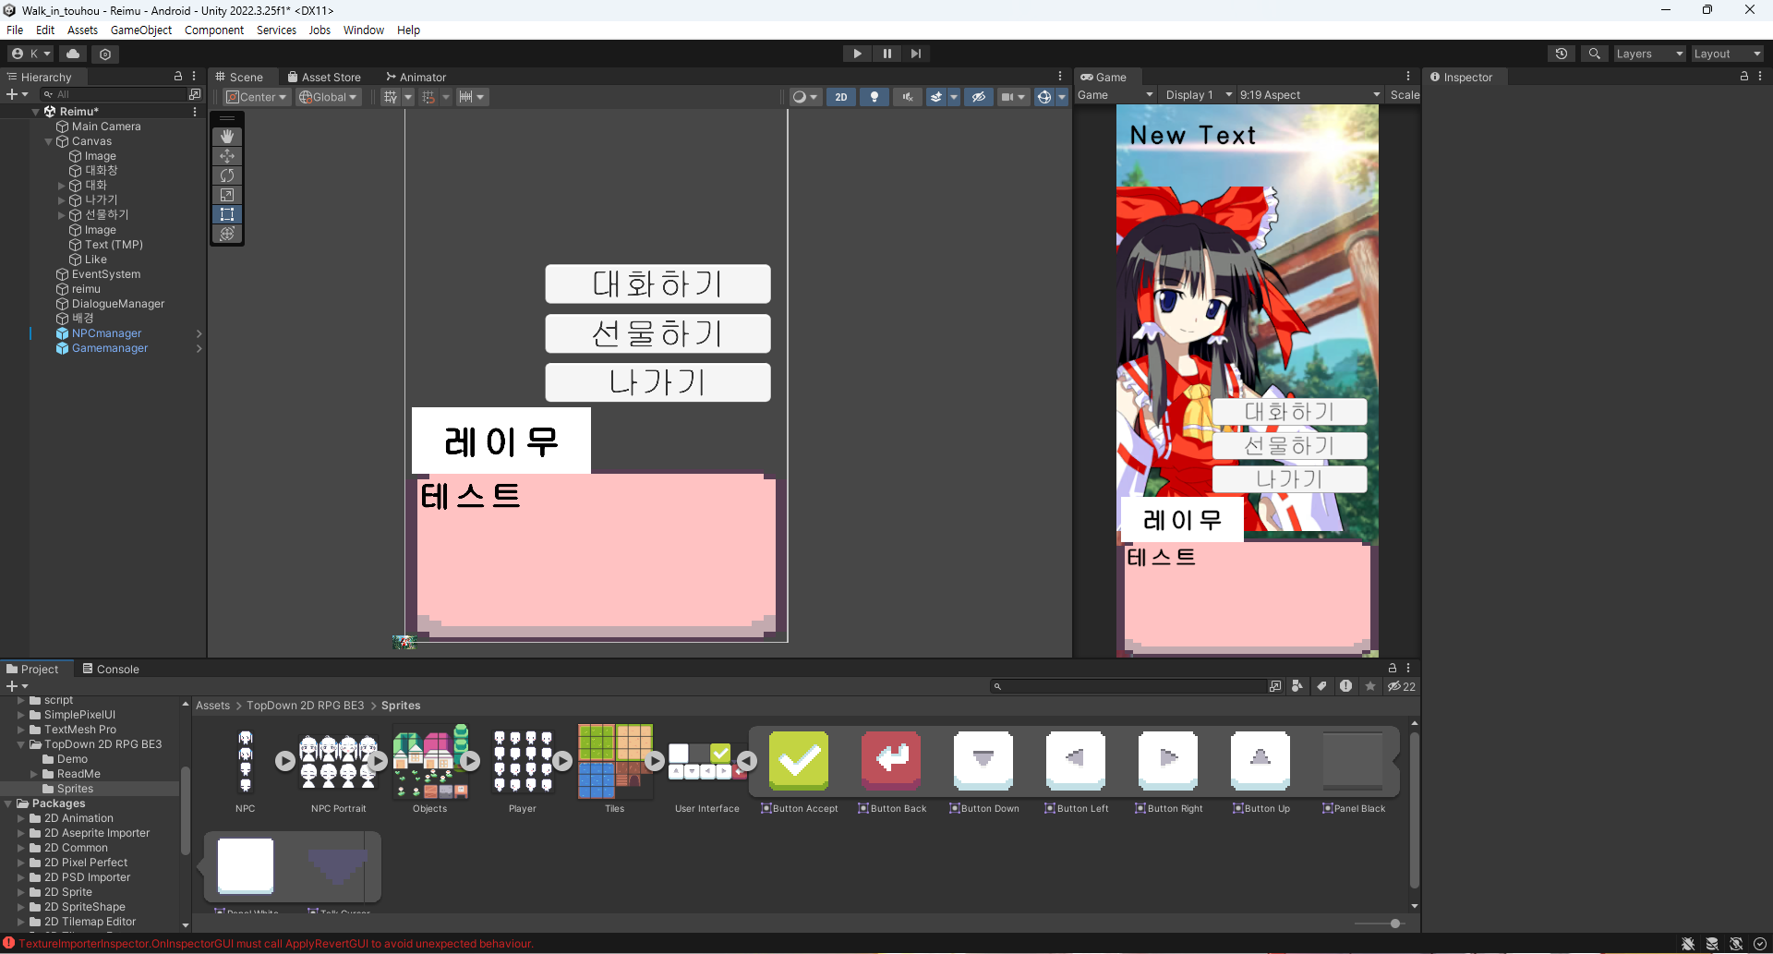Toggle 2D view mode in Scene
Screen dimensions: 1773x954
pyautogui.click(x=841, y=97)
